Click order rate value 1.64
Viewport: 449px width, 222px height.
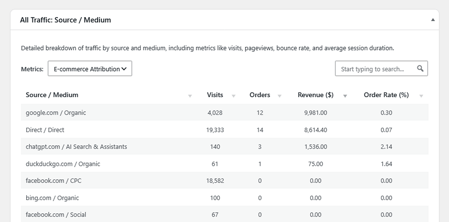pyautogui.click(x=386, y=164)
